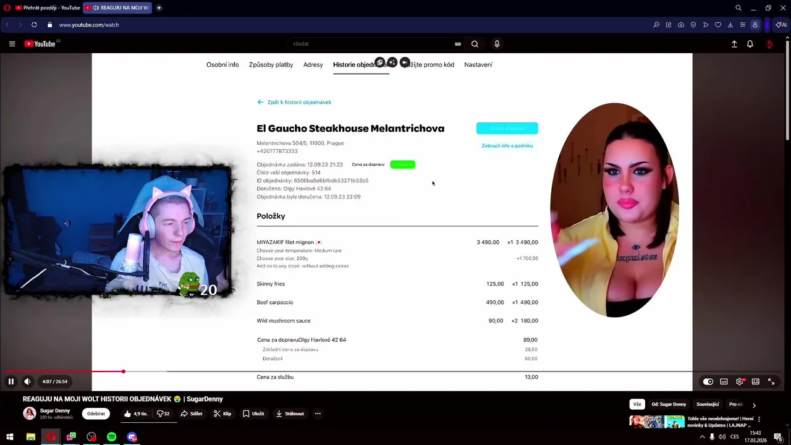Open options menu for the recommended video

point(759,419)
